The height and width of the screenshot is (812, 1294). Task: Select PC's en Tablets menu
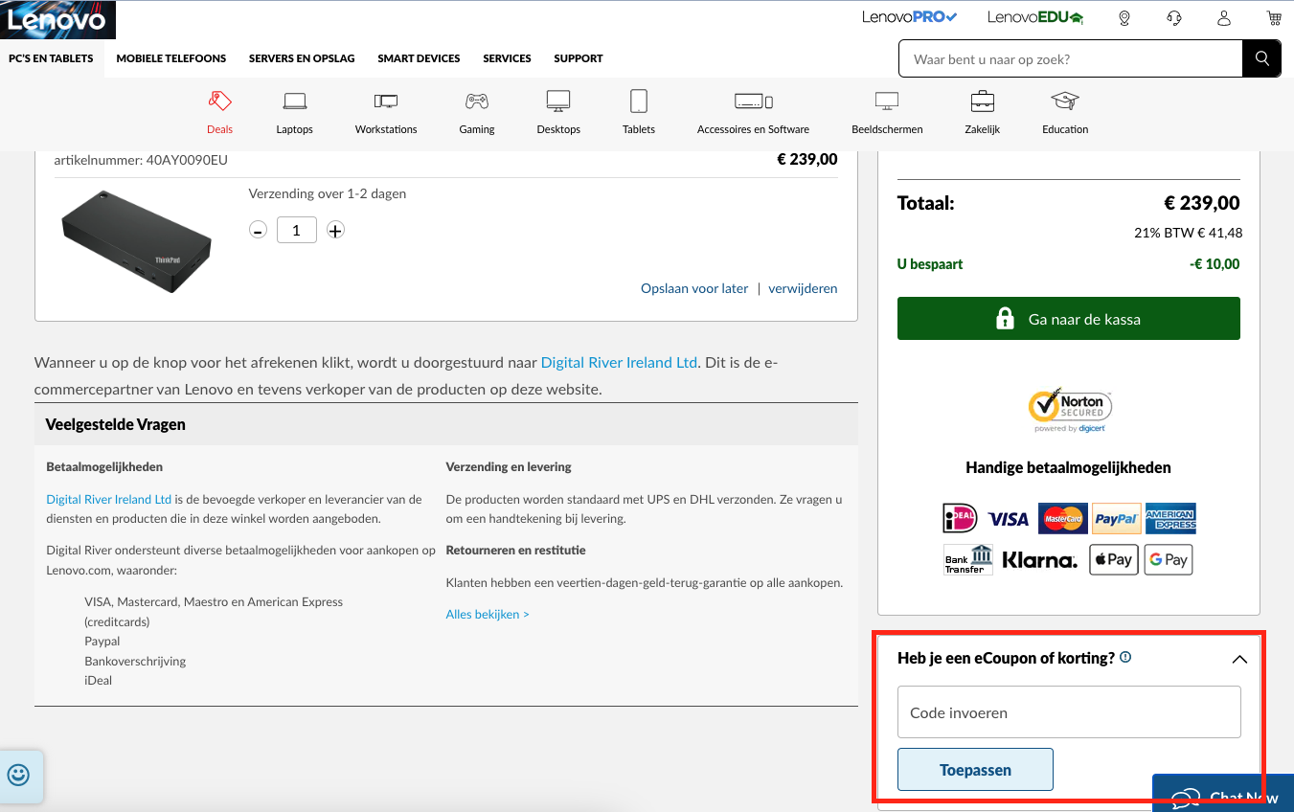pos(51,58)
